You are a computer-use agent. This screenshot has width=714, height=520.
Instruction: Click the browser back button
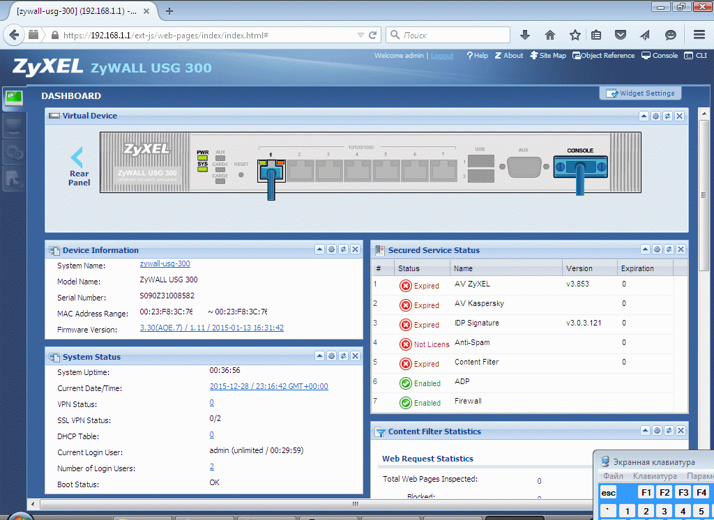pyautogui.click(x=14, y=35)
